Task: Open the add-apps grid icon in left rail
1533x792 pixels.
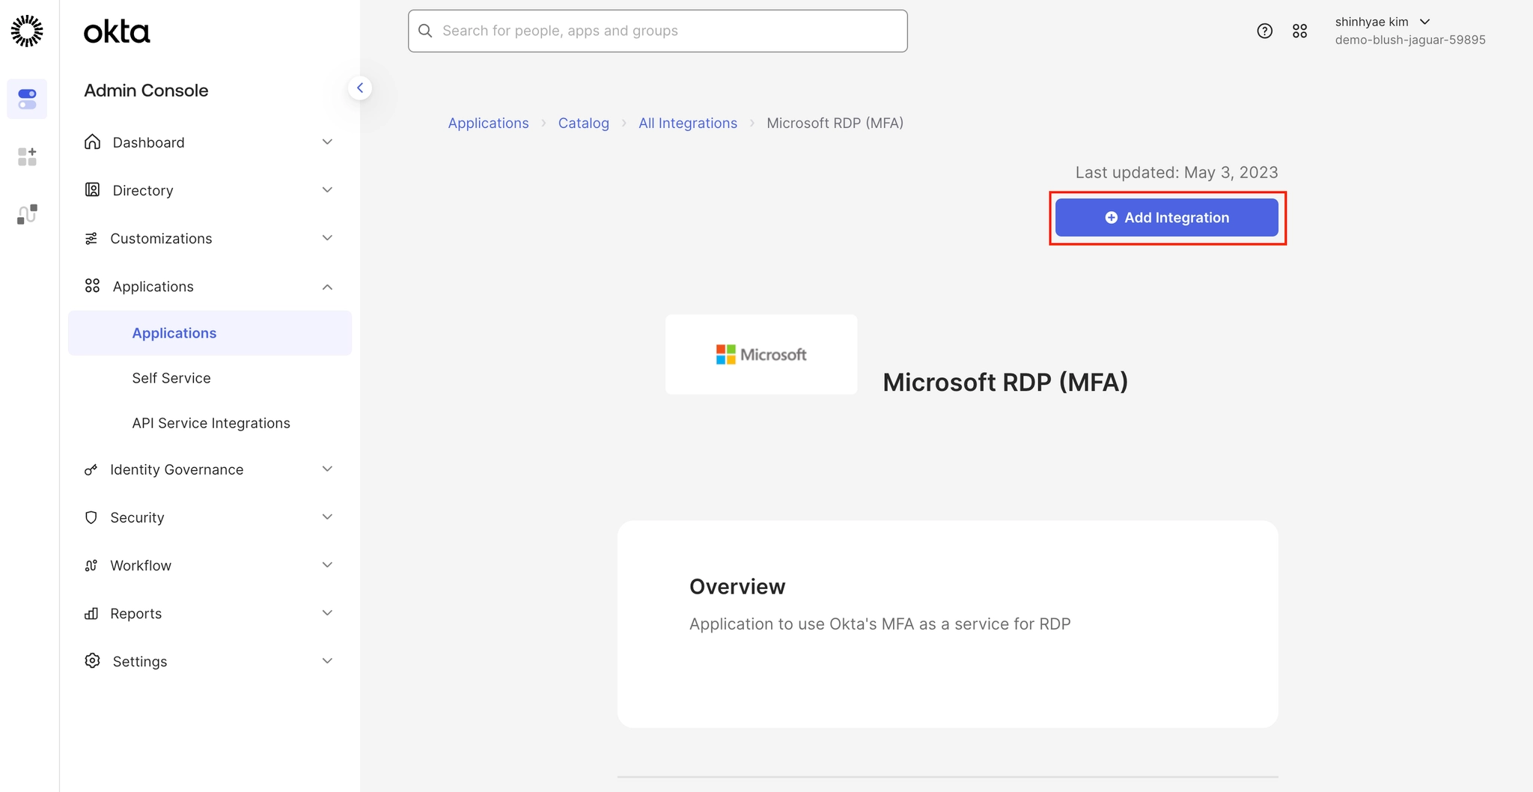Action: 27,156
